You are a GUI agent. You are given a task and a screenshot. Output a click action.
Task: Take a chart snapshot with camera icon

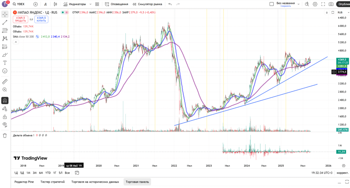[x=331, y=4]
